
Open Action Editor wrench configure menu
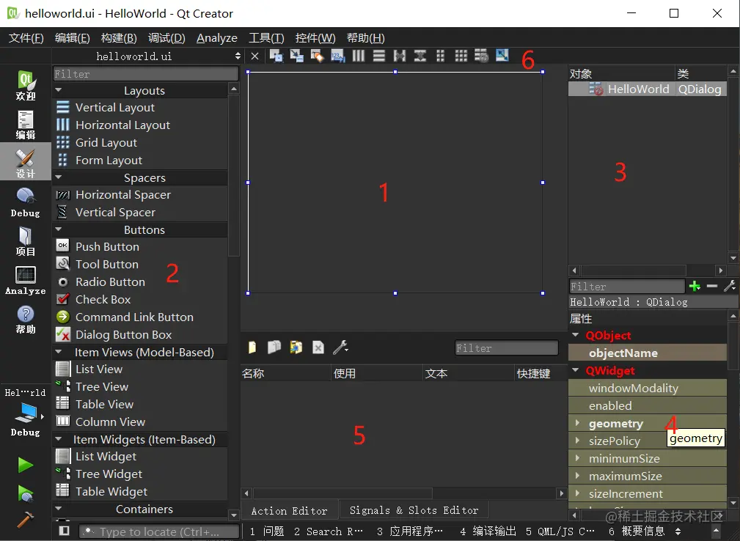point(340,347)
